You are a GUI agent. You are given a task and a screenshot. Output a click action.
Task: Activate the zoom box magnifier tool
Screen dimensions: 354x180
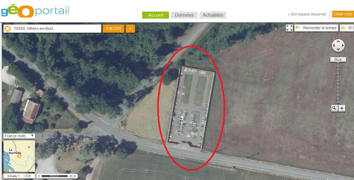334,108
